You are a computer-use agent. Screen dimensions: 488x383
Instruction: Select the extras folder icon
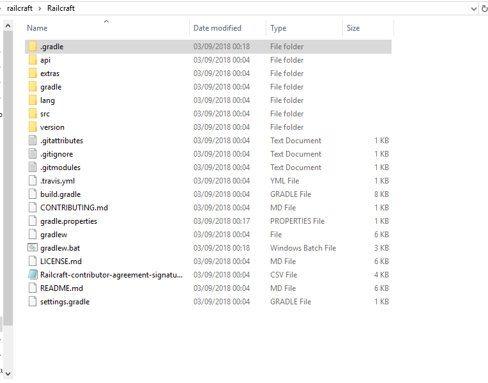click(x=33, y=74)
